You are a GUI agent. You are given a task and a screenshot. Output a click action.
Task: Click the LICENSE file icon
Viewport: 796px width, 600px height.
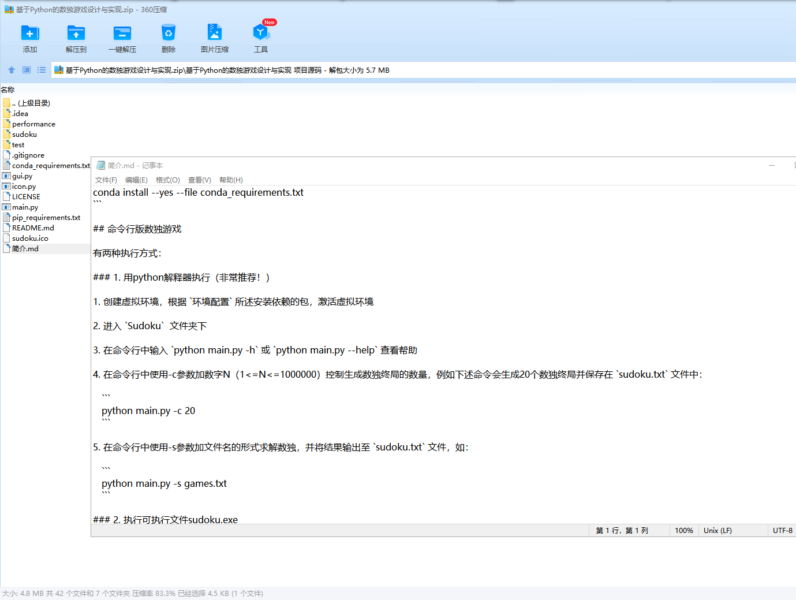click(7, 196)
